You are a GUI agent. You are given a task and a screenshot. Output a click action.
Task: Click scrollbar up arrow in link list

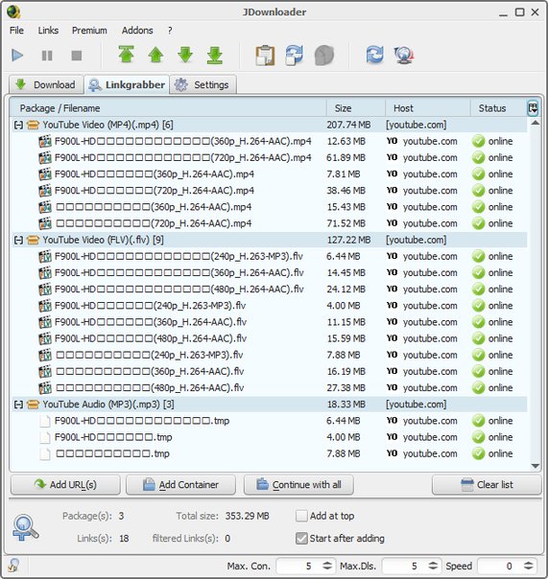click(536, 123)
